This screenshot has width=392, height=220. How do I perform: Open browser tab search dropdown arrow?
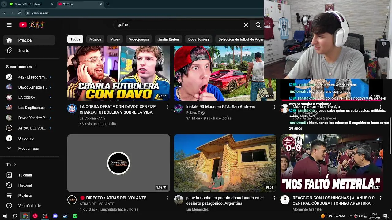point(4,4)
